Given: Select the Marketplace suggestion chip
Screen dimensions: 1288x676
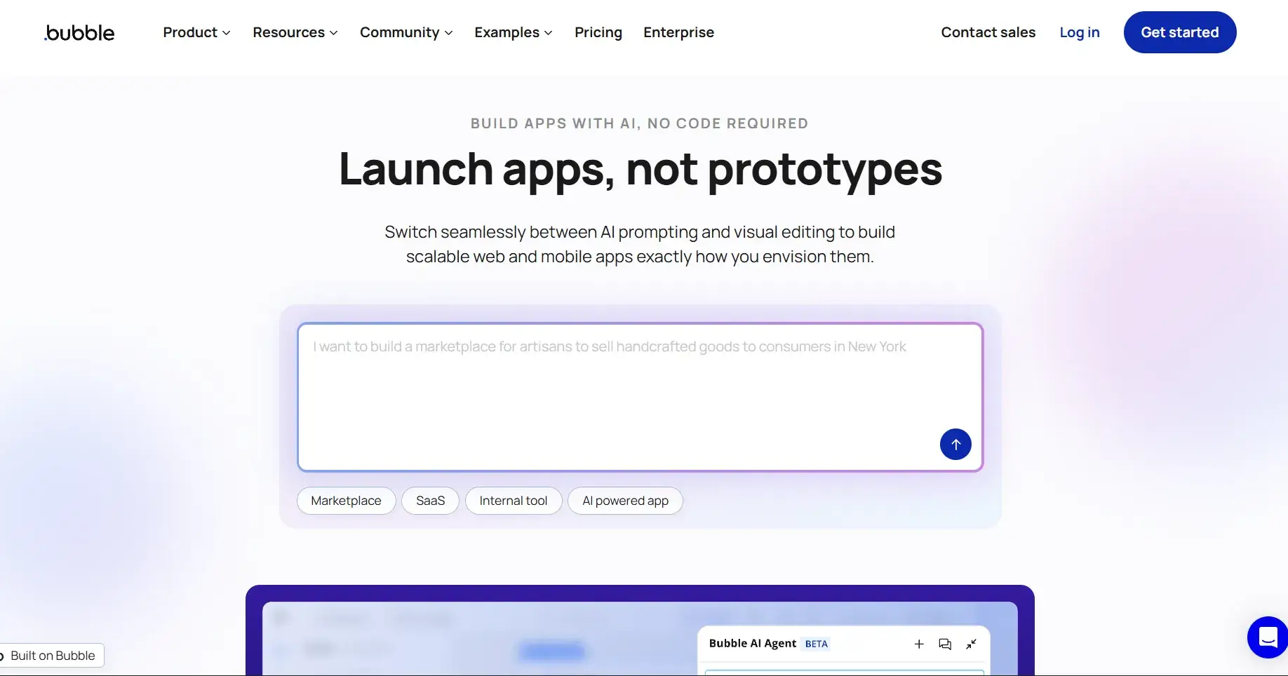Looking at the screenshot, I should click(x=346, y=500).
